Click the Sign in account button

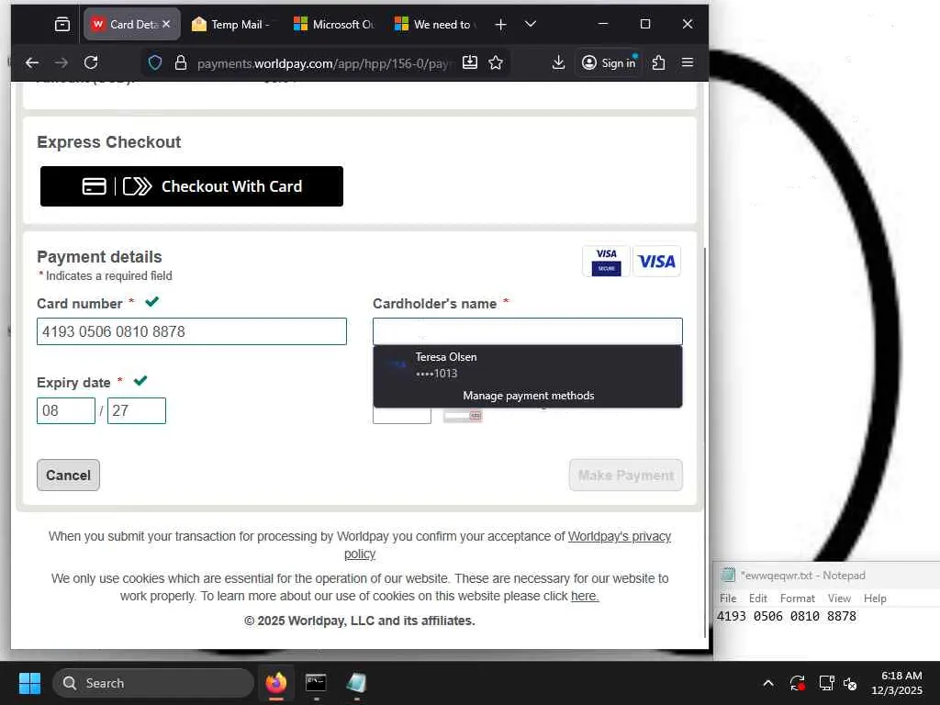click(x=609, y=63)
